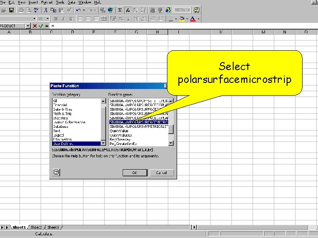
Task: Click the Open folder icon
Action: pyautogui.click(x=4, y=10)
